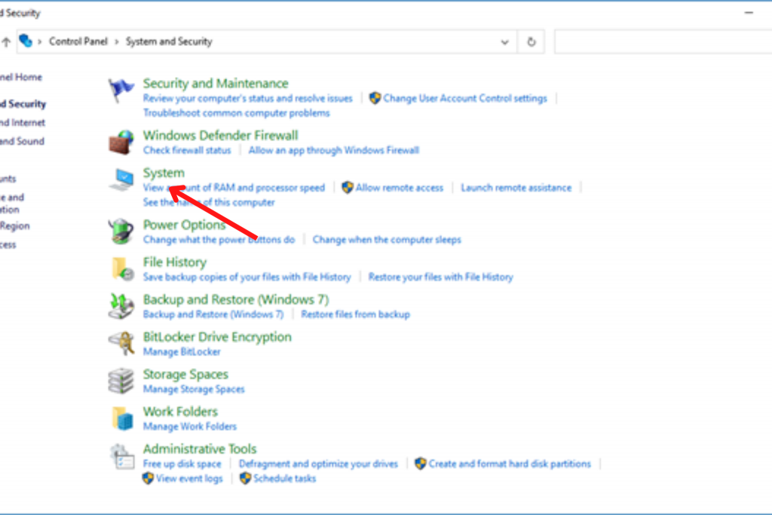Open Change when the computer sleeps
This screenshot has height=515, width=772.
(387, 239)
